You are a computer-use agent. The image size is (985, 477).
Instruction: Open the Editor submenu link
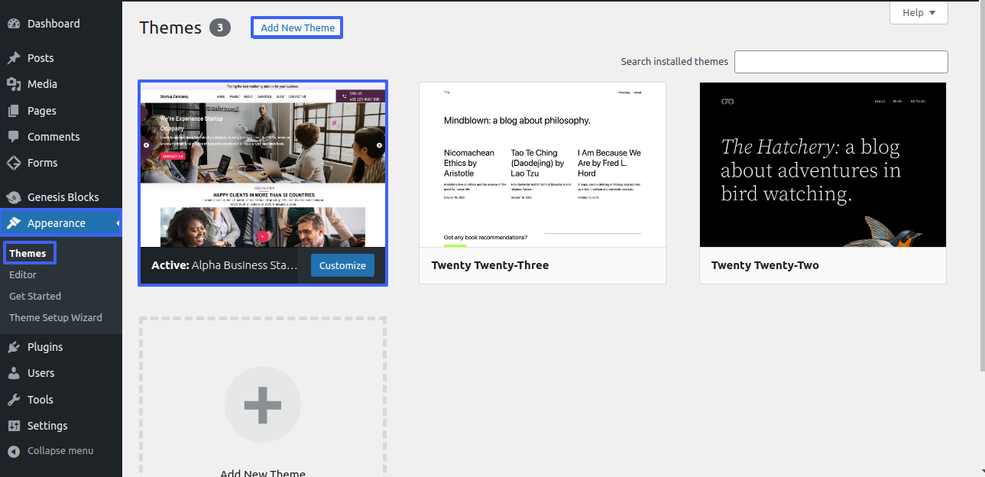(23, 274)
